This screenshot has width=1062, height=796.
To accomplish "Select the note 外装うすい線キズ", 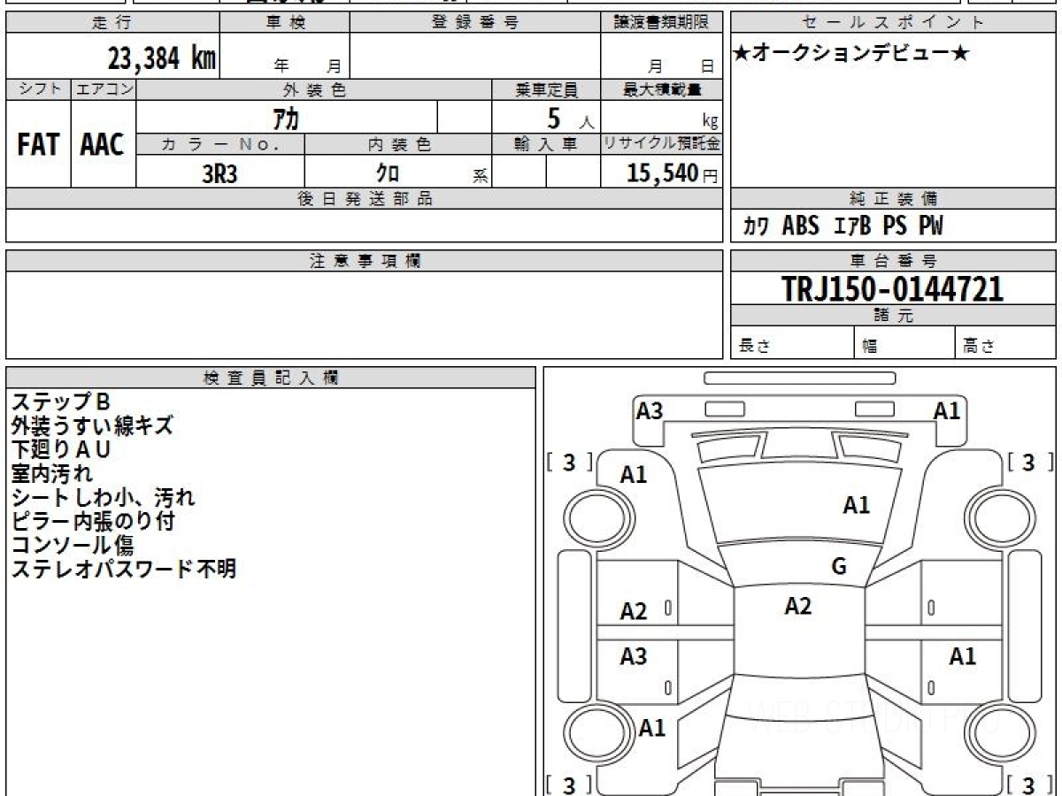I will click(x=92, y=426).
